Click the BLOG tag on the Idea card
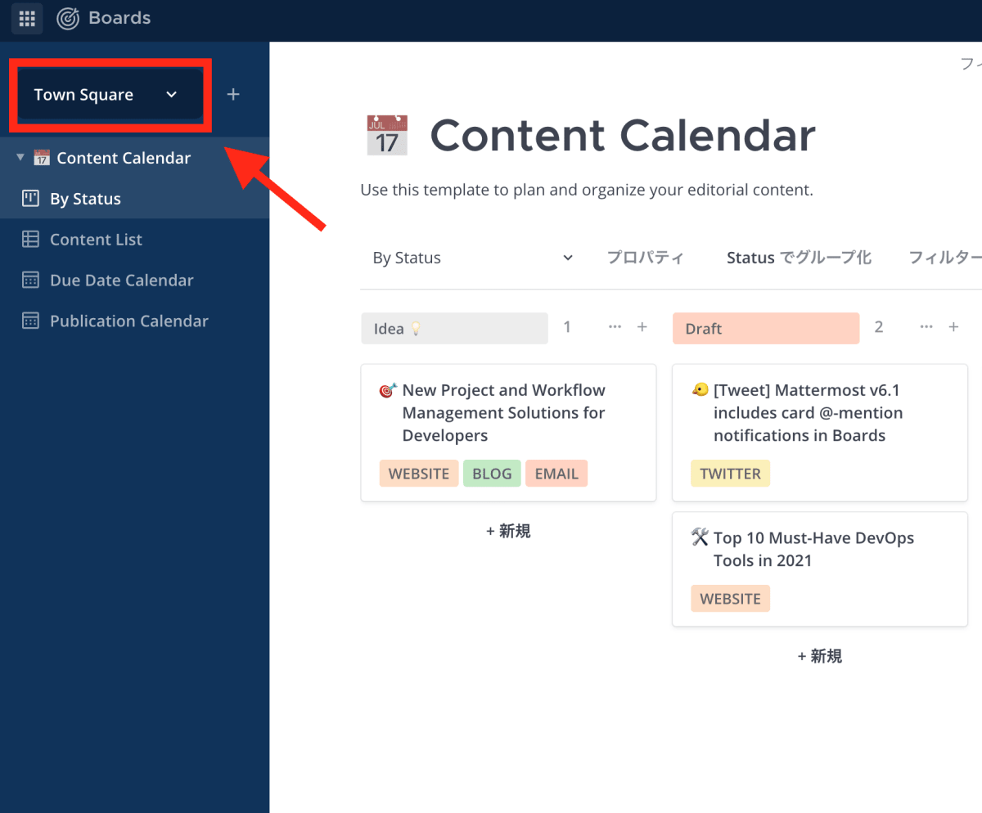982x813 pixels. tap(492, 474)
